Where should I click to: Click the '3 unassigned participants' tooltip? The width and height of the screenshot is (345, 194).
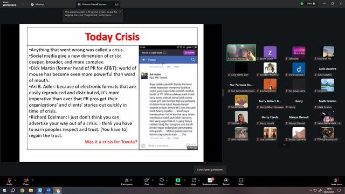coord(210,170)
